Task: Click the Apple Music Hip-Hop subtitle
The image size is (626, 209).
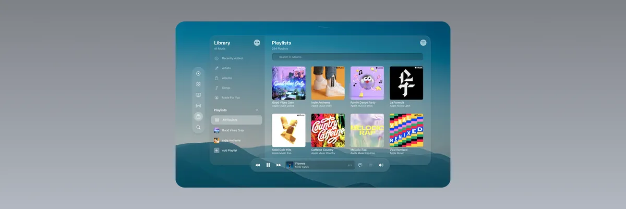Action: coord(363,153)
